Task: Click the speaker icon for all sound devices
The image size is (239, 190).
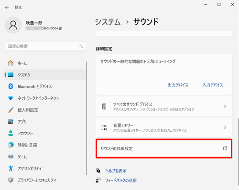Action: (x=104, y=106)
